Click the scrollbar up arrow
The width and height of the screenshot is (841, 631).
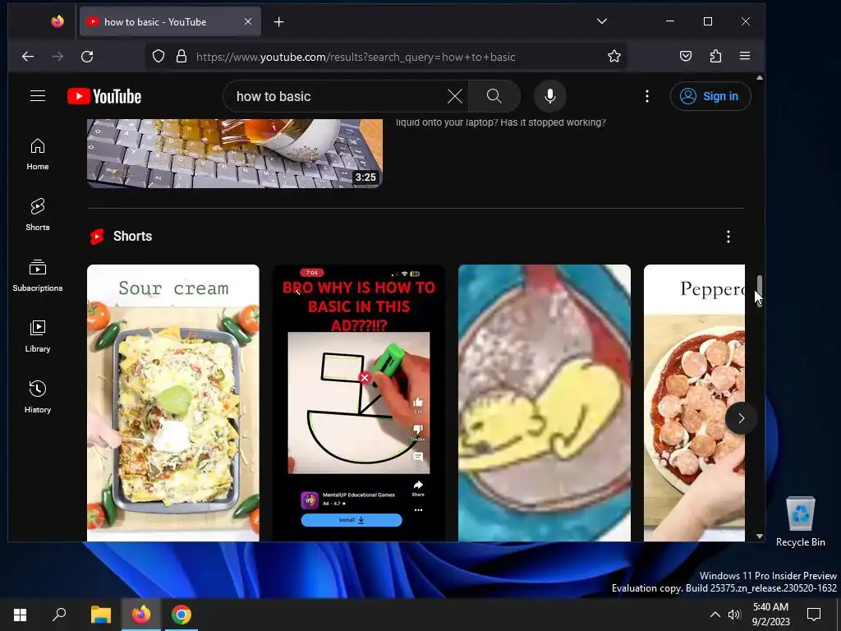pos(760,78)
